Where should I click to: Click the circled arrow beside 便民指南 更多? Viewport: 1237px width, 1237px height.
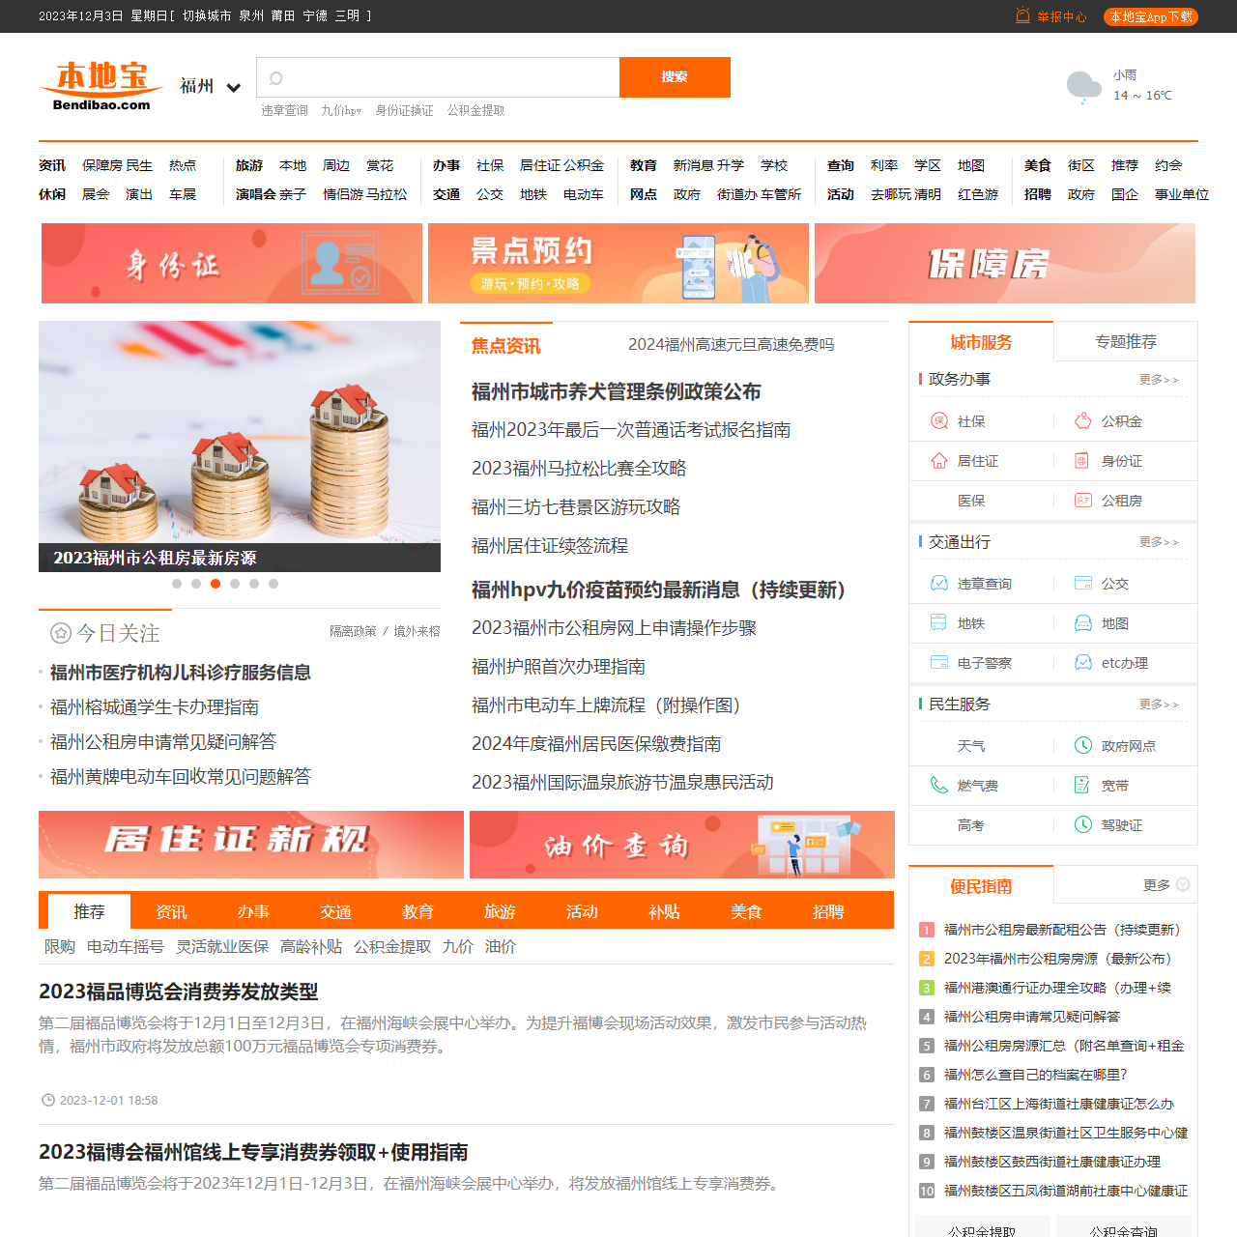pyautogui.click(x=1183, y=884)
